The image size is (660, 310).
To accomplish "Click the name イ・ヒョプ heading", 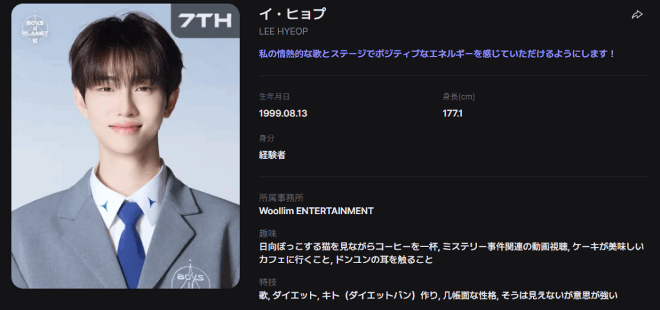I will [292, 14].
